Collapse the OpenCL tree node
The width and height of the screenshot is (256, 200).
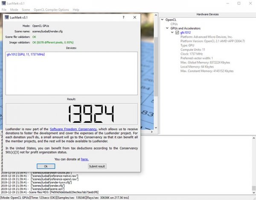click(x=162, y=20)
